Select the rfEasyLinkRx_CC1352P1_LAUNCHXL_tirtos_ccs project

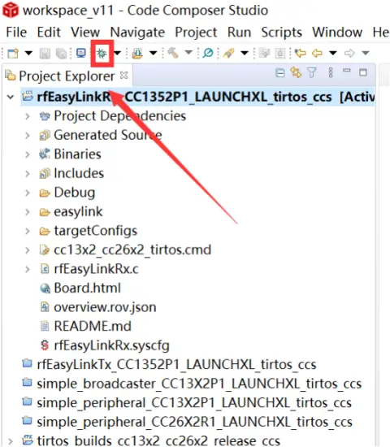(197, 98)
